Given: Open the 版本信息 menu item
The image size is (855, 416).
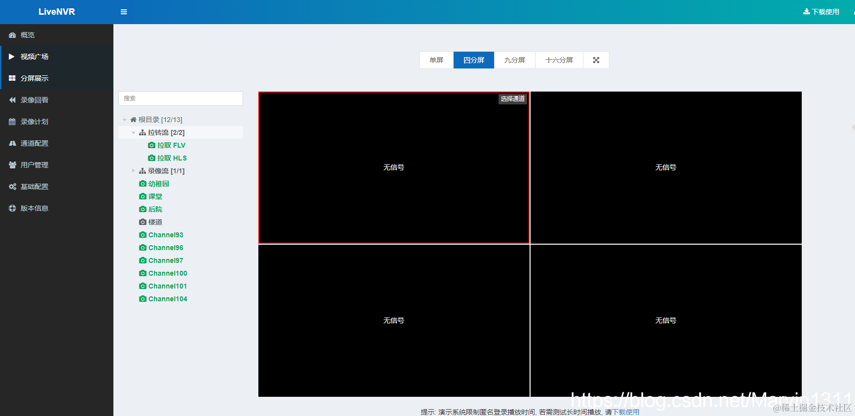Looking at the screenshot, I should 57,208.
